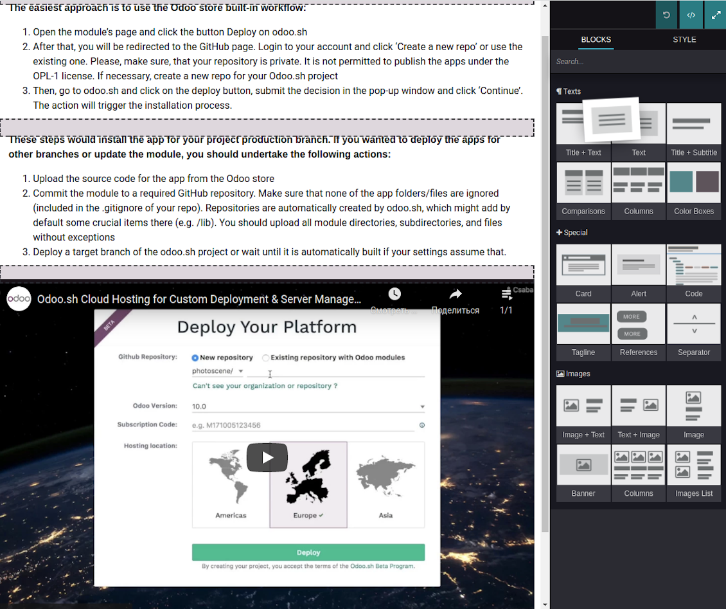
Task: Click the green Deploy button
Action: pyautogui.click(x=308, y=552)
